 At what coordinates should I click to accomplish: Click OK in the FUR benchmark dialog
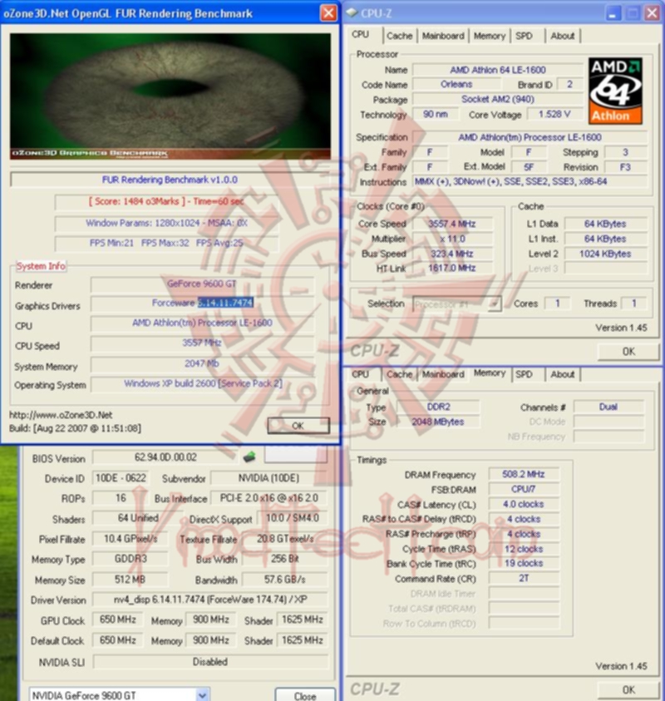click(298, 426)
